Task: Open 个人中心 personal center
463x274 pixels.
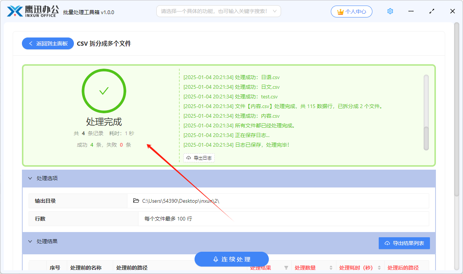Action: [352, 11]
